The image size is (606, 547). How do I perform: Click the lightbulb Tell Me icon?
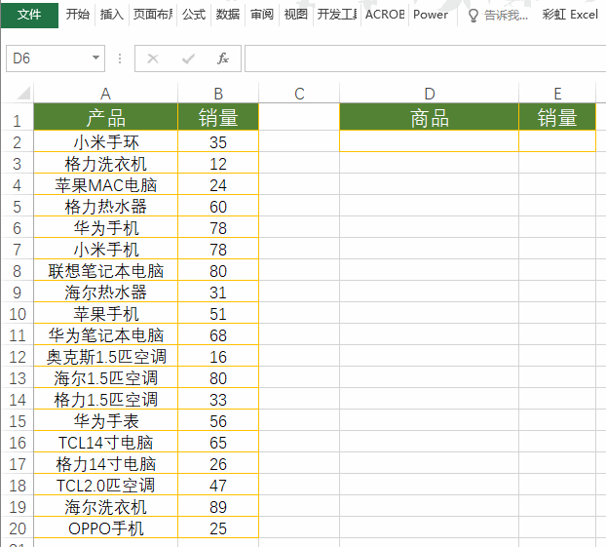pos(473,16)
